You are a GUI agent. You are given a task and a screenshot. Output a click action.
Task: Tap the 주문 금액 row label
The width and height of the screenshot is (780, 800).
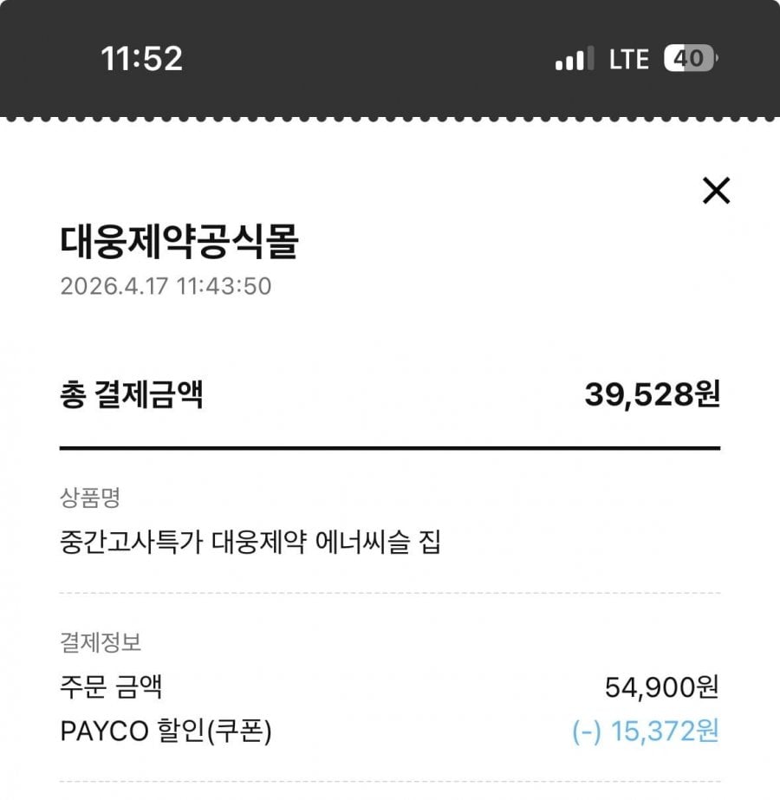tap(112, 688)
